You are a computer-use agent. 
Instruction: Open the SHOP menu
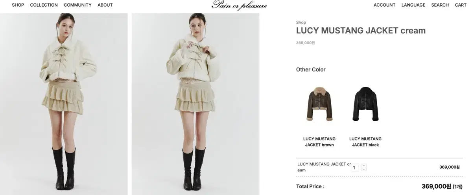coord(18,5)
